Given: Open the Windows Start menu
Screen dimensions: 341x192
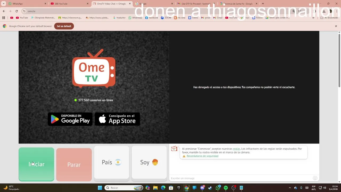Looking at the screenshot, I should coord(100,188).
